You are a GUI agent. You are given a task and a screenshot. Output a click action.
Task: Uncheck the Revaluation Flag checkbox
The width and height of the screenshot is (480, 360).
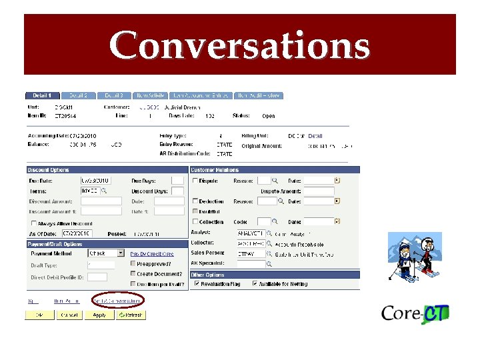click(197, 283)
